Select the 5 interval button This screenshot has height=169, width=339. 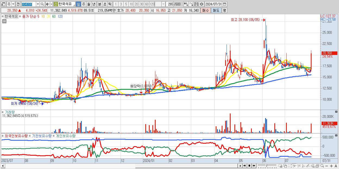(126, 4)
